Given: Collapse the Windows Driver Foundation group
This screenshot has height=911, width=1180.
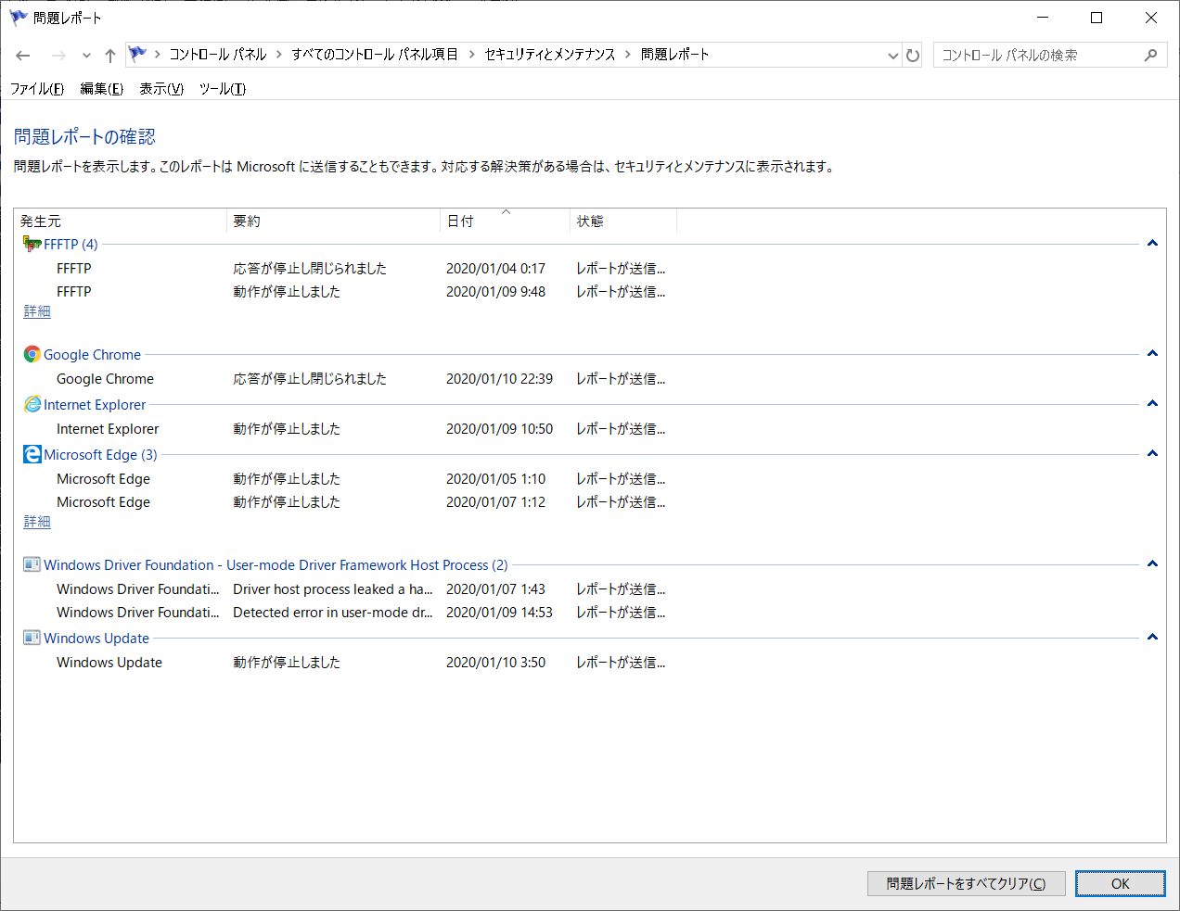Looking at the screenshot, I should point(1152,564).
